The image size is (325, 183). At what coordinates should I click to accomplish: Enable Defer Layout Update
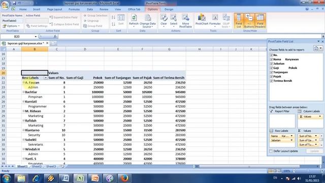click(271, 151)
